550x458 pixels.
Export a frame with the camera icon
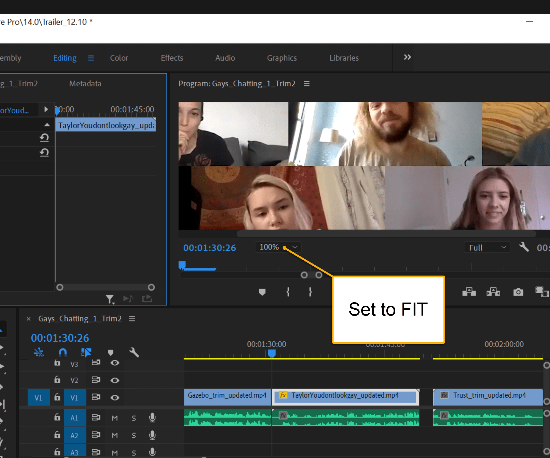[x=518, y=292]
